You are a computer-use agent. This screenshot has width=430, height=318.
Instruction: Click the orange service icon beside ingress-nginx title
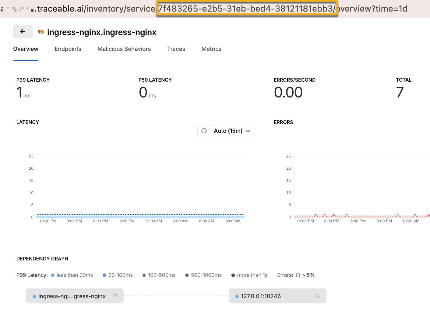(x=41, y=32)
